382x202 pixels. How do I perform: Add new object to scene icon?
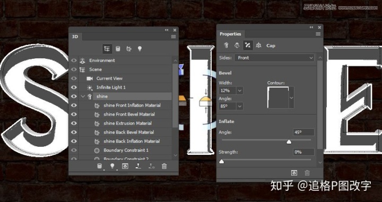(x=99, y=166)
